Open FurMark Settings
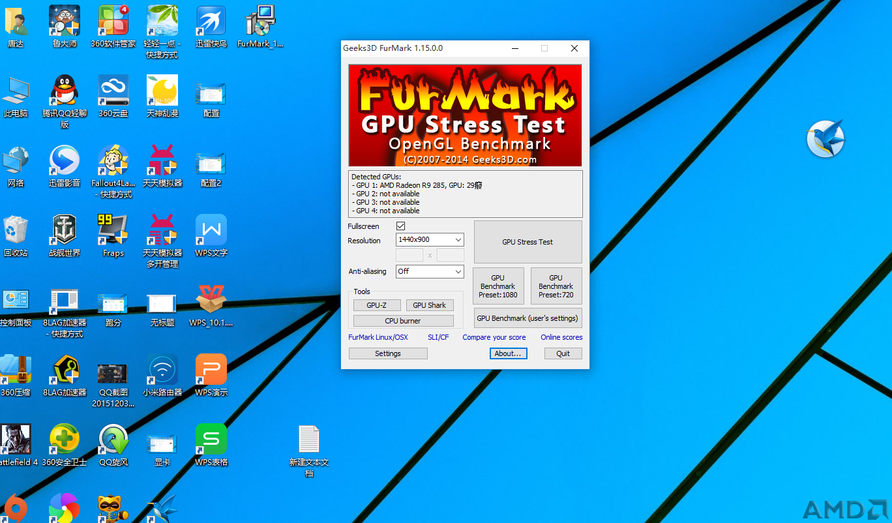The image size is (892, 523). (x=388, y=353)
